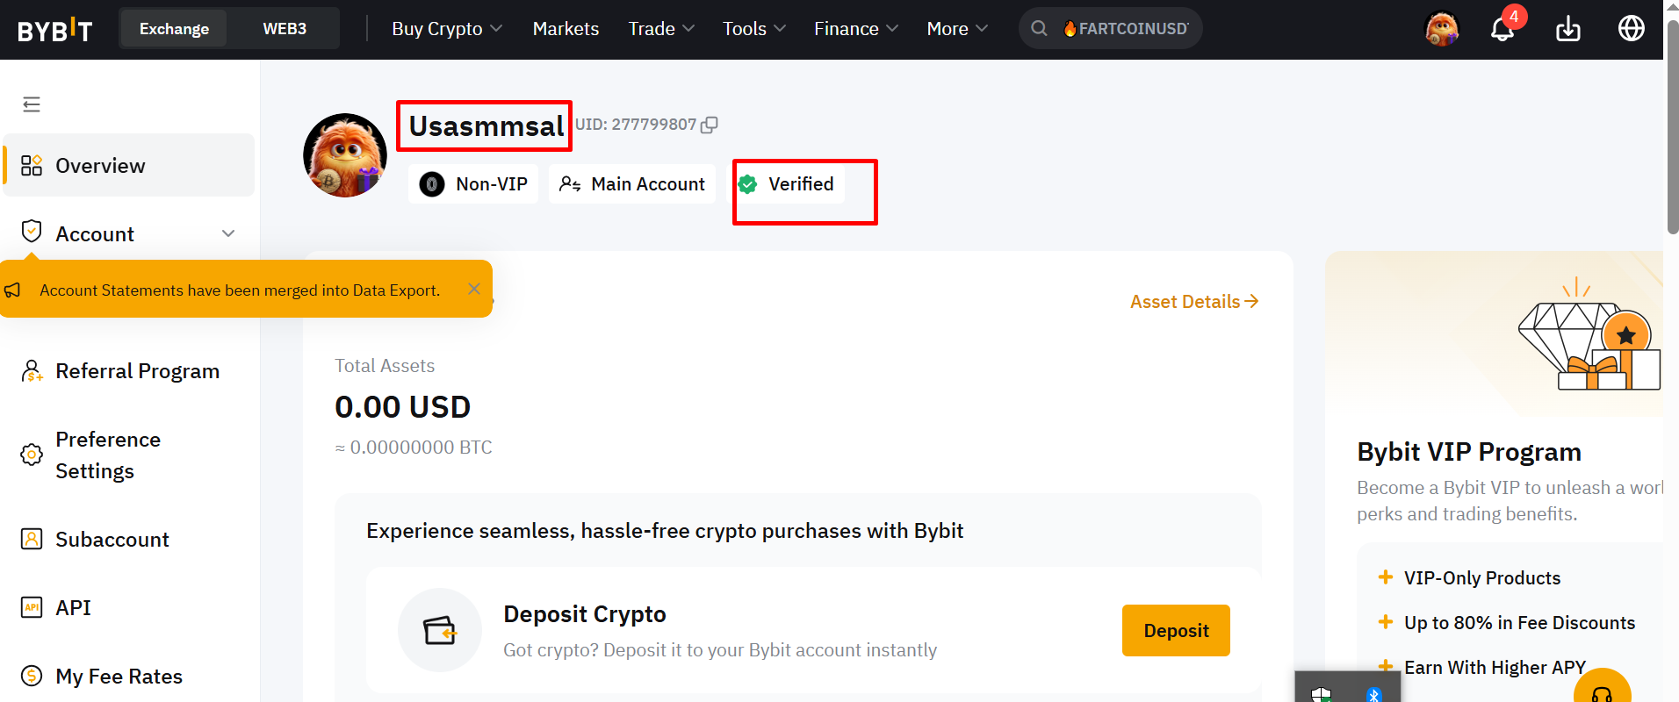
Task: Switch to the WEB3 toggle
Action: [x=285, y=29]
